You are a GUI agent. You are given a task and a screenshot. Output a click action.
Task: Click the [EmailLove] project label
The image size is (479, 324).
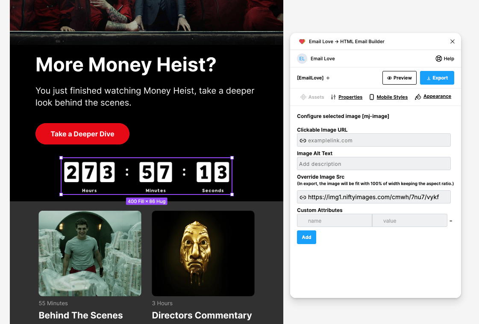tap(310, 78)
